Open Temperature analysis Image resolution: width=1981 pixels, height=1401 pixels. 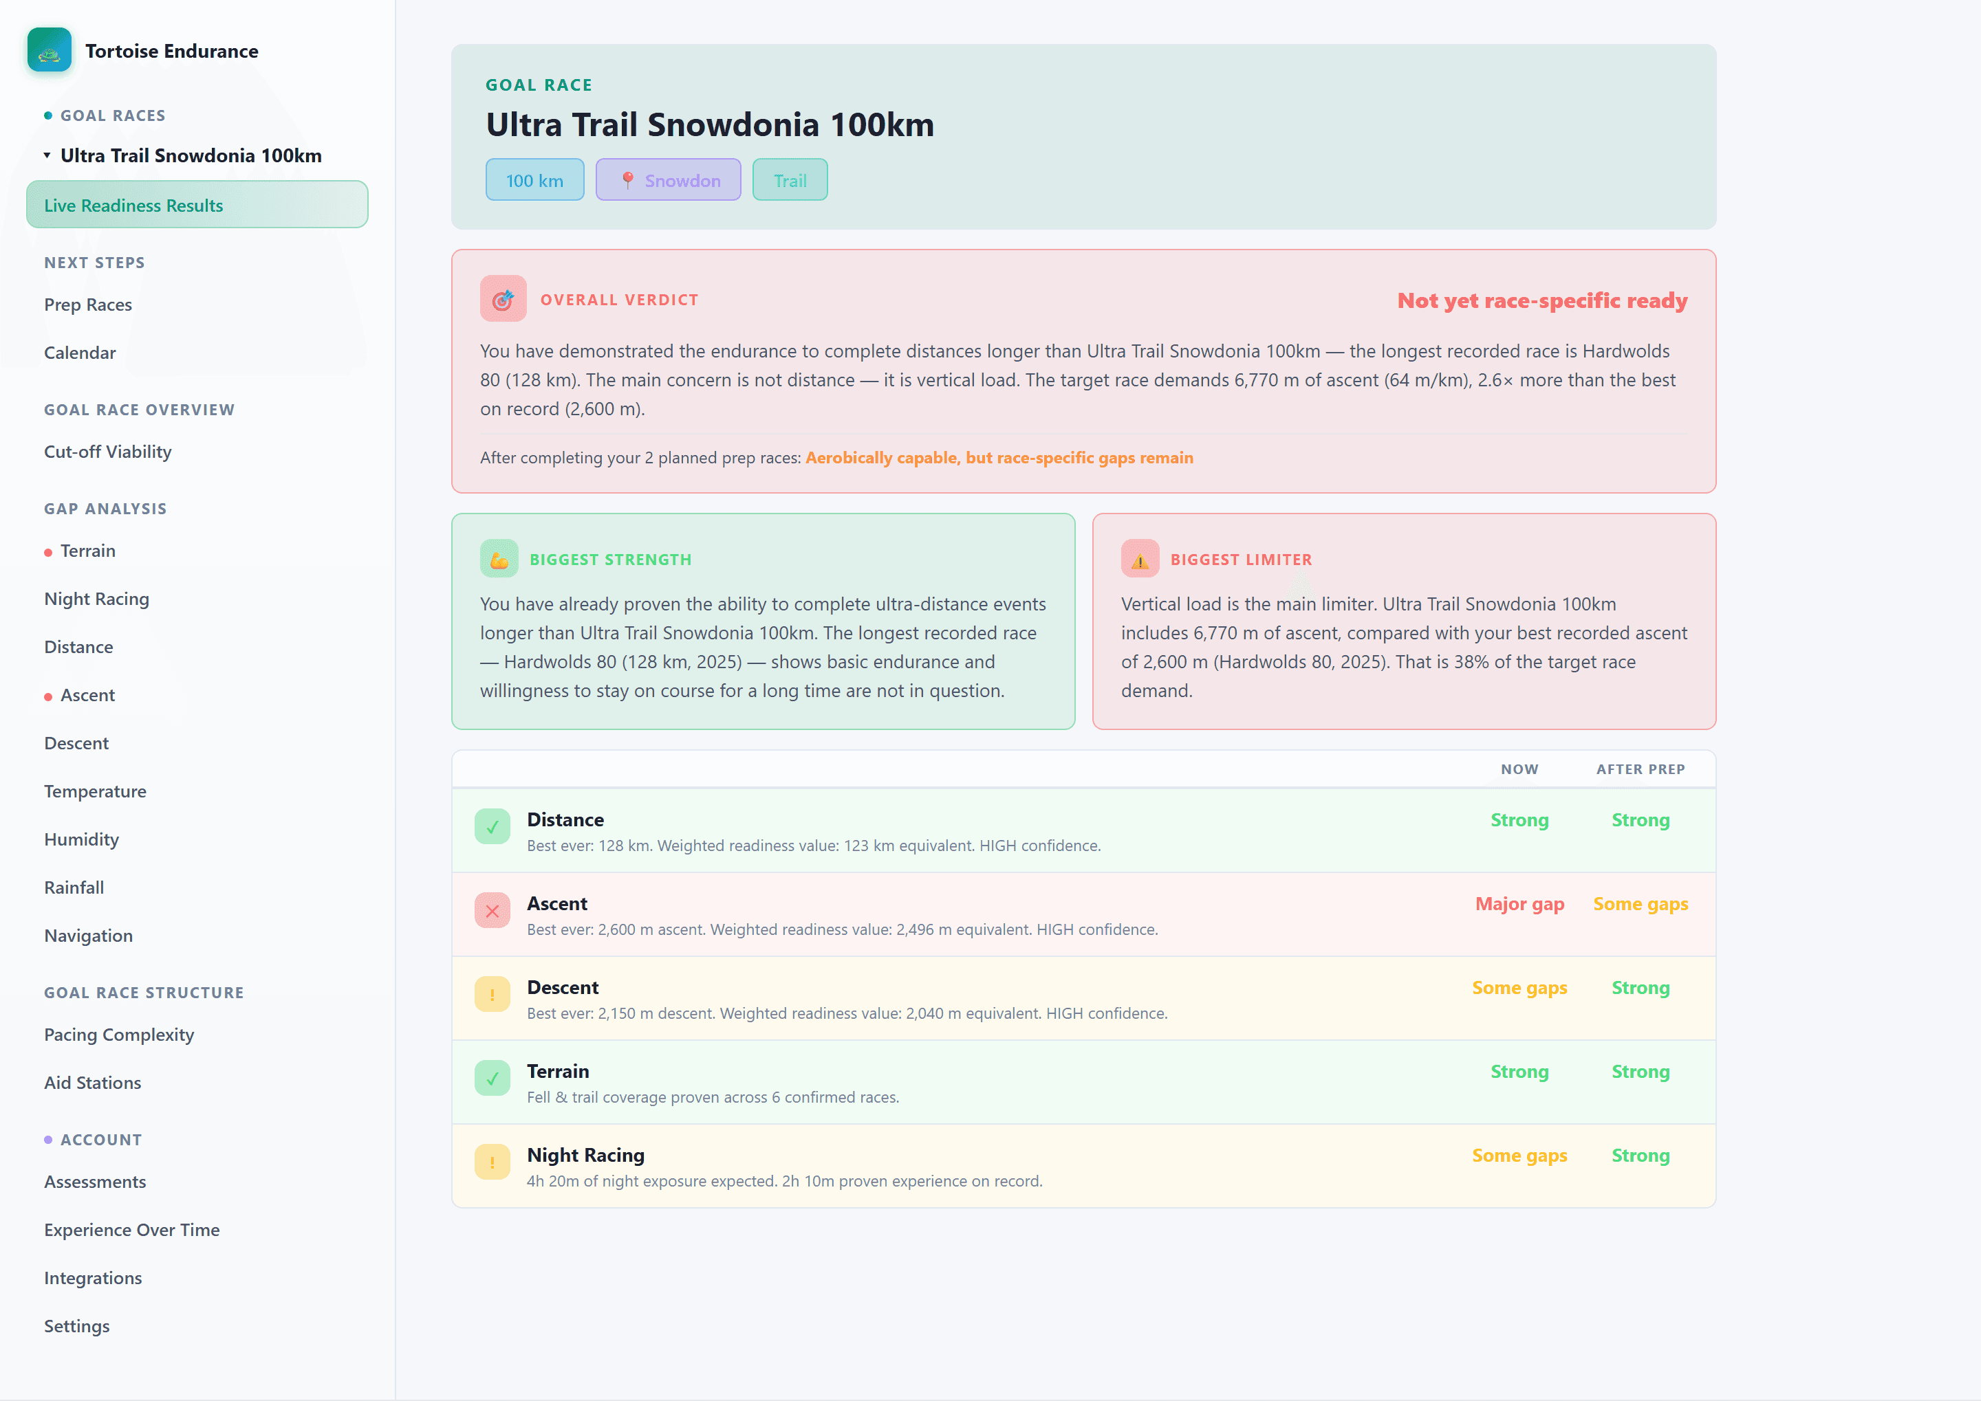click(x=95, y=791)
